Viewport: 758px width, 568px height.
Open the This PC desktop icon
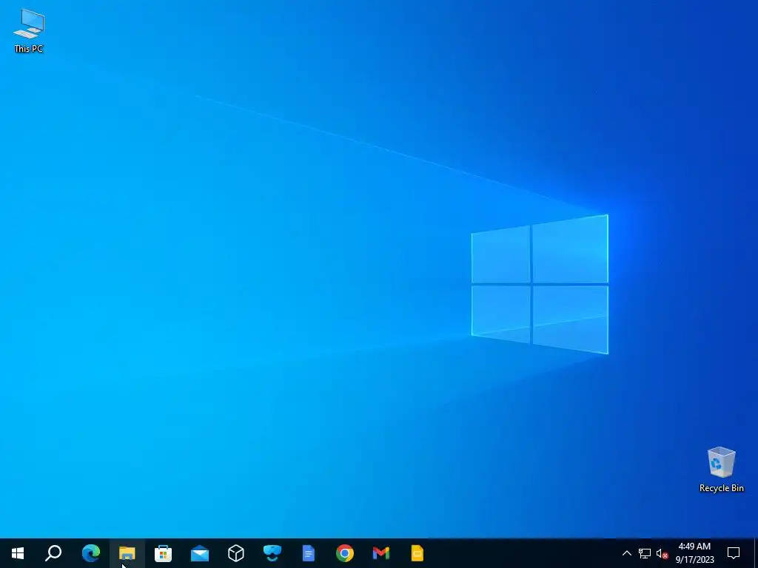pos(29,30)
